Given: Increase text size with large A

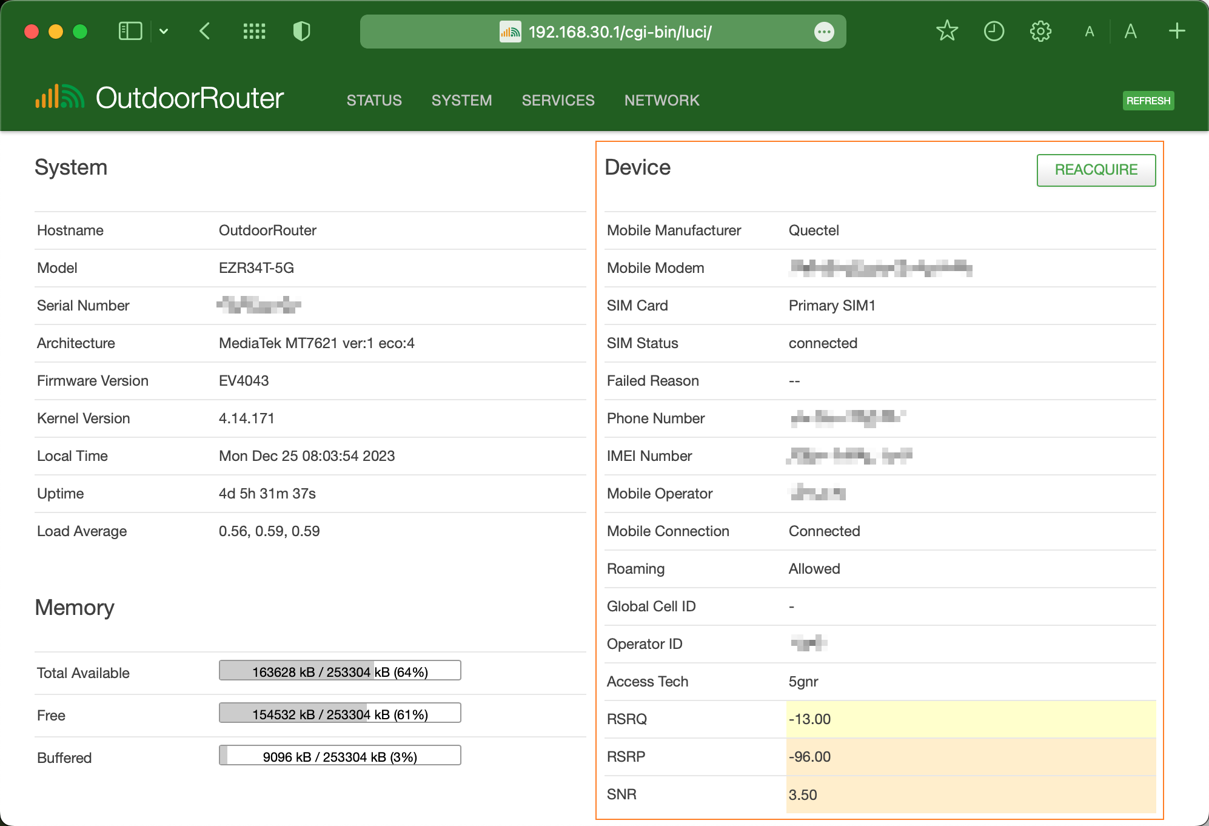Looking at the screenshot, I should pos(1130,31).
